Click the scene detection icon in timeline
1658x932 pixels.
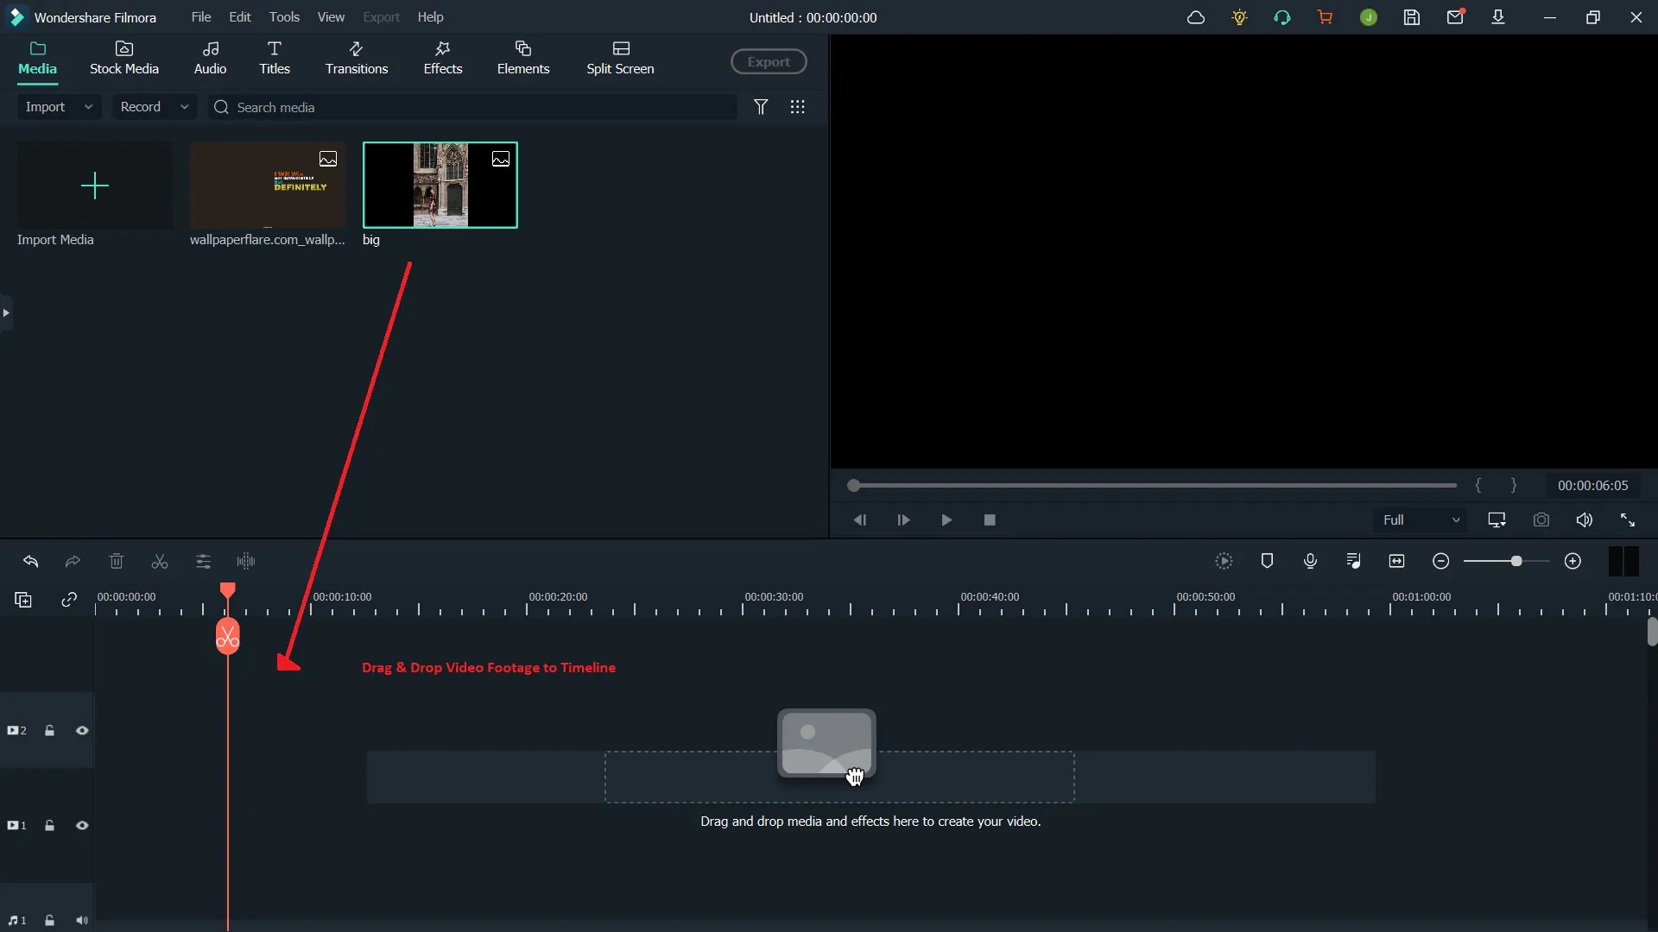(x=1225, y=561)
